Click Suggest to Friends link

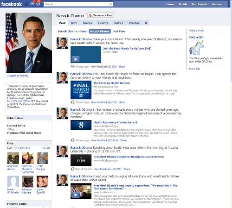(x=18, y=76)
